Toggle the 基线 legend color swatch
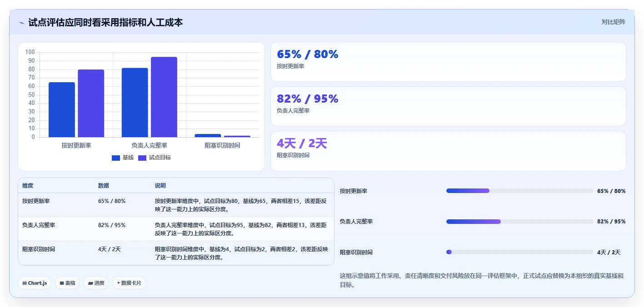 (116, 158)
